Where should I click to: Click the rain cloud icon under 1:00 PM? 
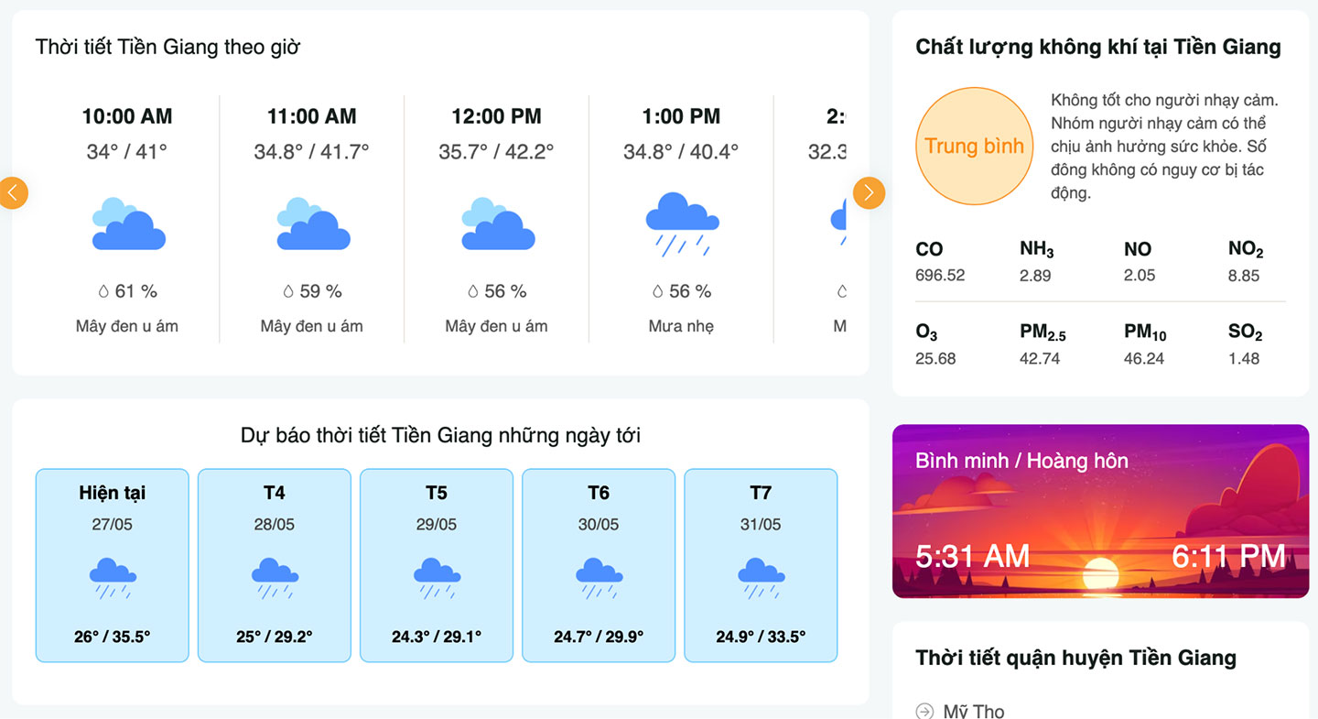pyautogui.click(x=682, y=224)
